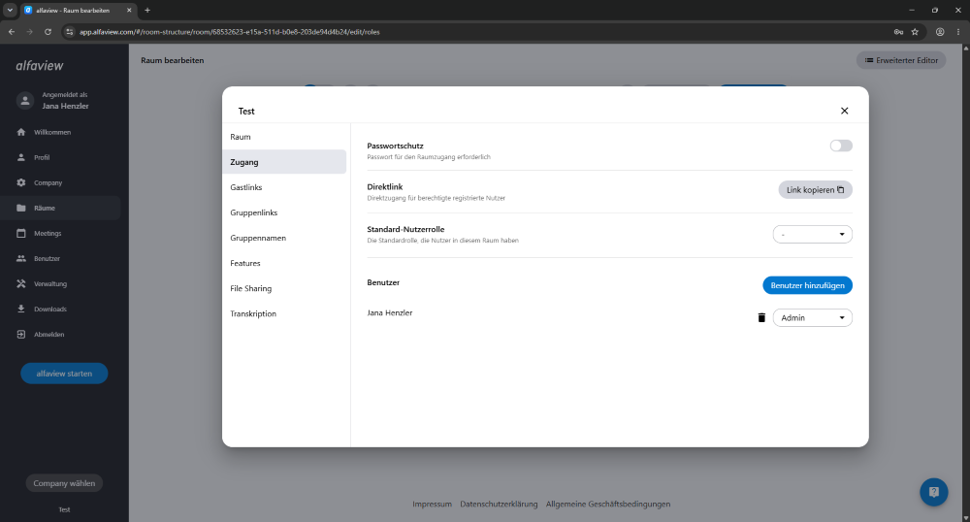This screenshot has height=522, width=970.
Task: Click the Meetings calendar icon
Action: pyautogui.click(x=21, y=233)
